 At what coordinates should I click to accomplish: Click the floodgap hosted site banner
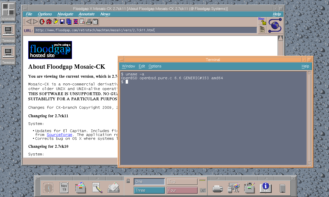(x=50, y=50)
